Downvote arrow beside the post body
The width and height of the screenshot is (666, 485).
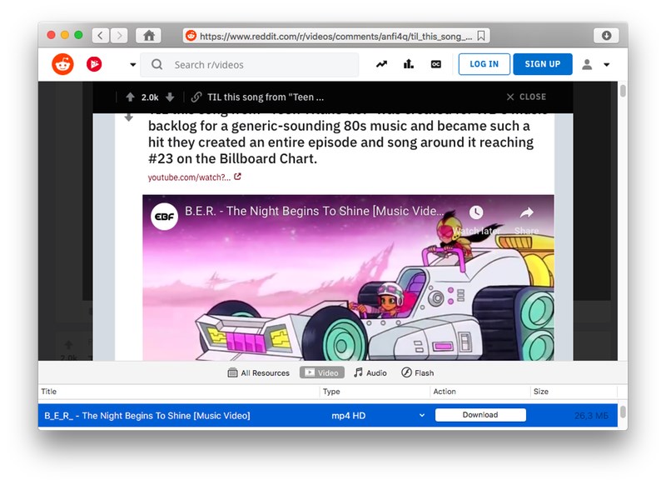(x=129, y=117)
